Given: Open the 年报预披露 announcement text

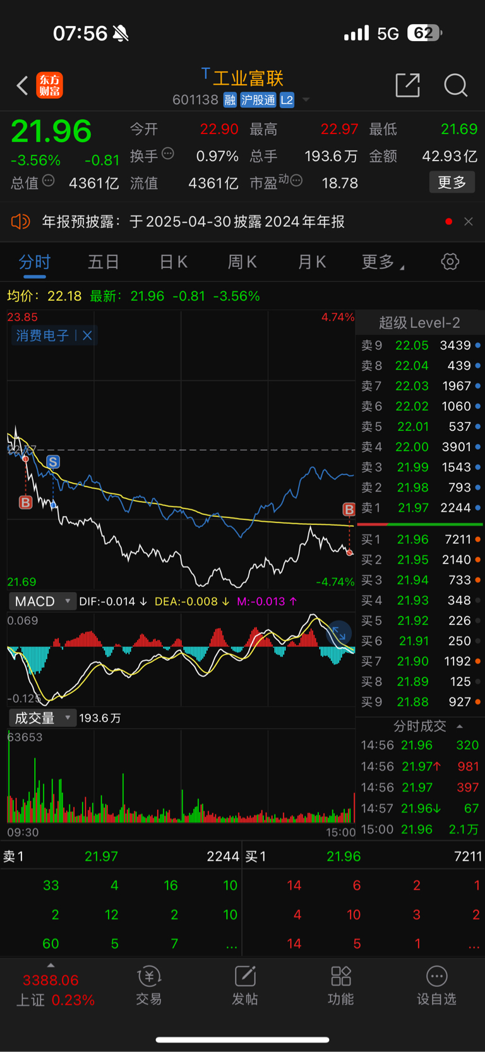Looking at the screenshot, I should click(x=193, y=221).
